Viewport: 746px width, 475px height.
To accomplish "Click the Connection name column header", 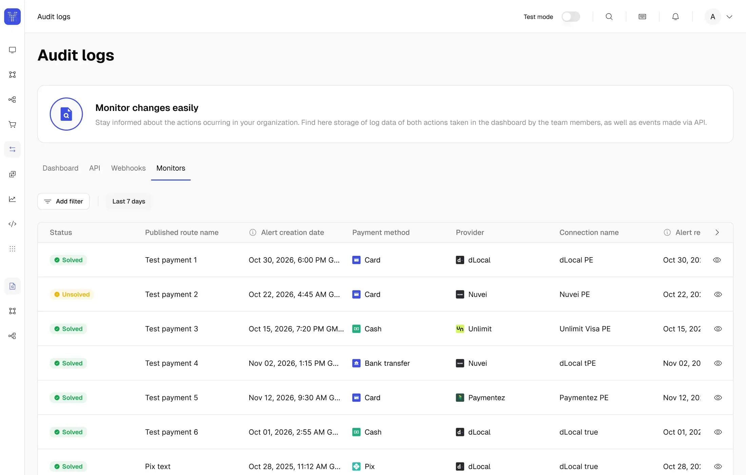I will (589, 232).
